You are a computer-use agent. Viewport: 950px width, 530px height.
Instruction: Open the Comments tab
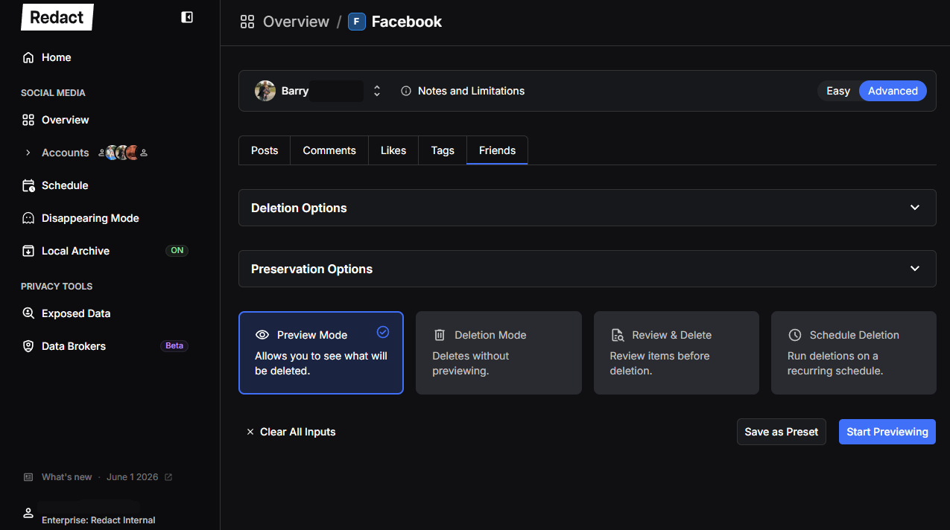[x=329, y=150]
